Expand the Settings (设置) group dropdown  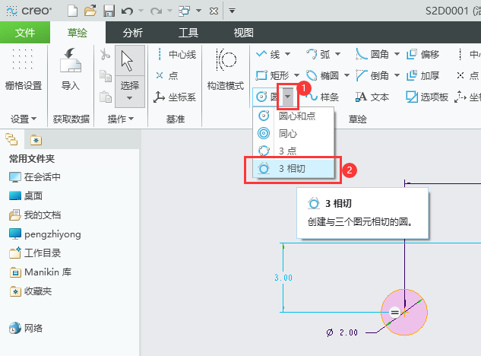tap(24, 119)
